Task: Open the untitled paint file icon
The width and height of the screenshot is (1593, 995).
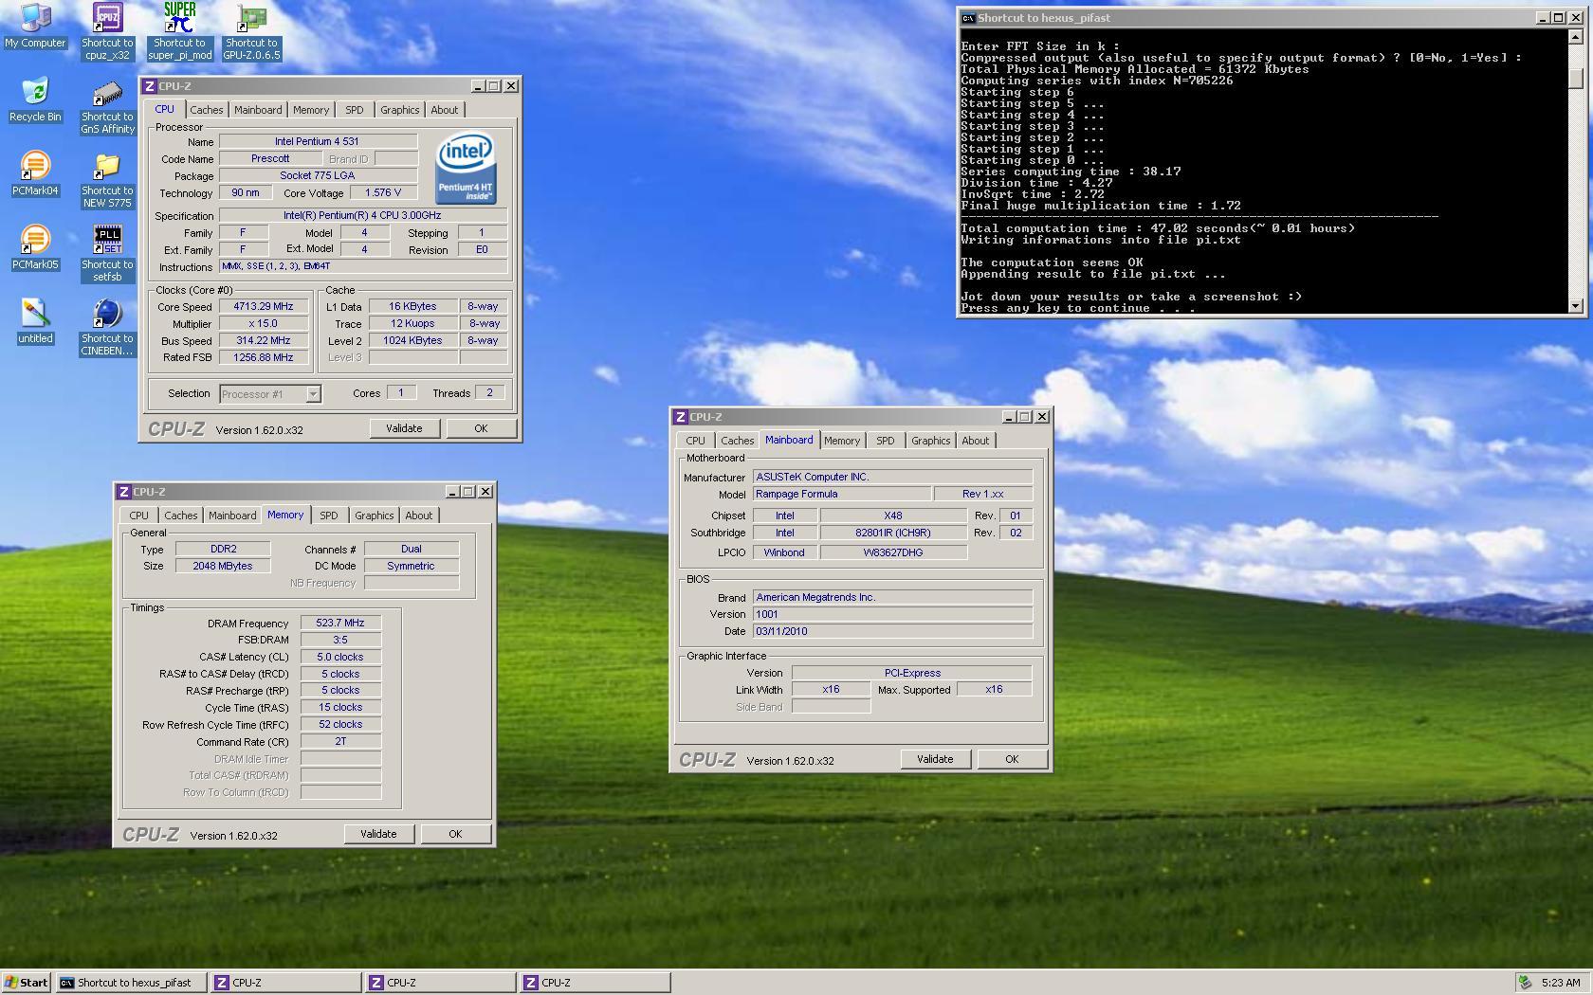Action: (x=35, y=321)
